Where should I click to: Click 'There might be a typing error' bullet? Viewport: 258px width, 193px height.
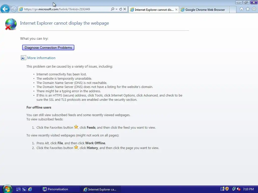pos(69,91)
